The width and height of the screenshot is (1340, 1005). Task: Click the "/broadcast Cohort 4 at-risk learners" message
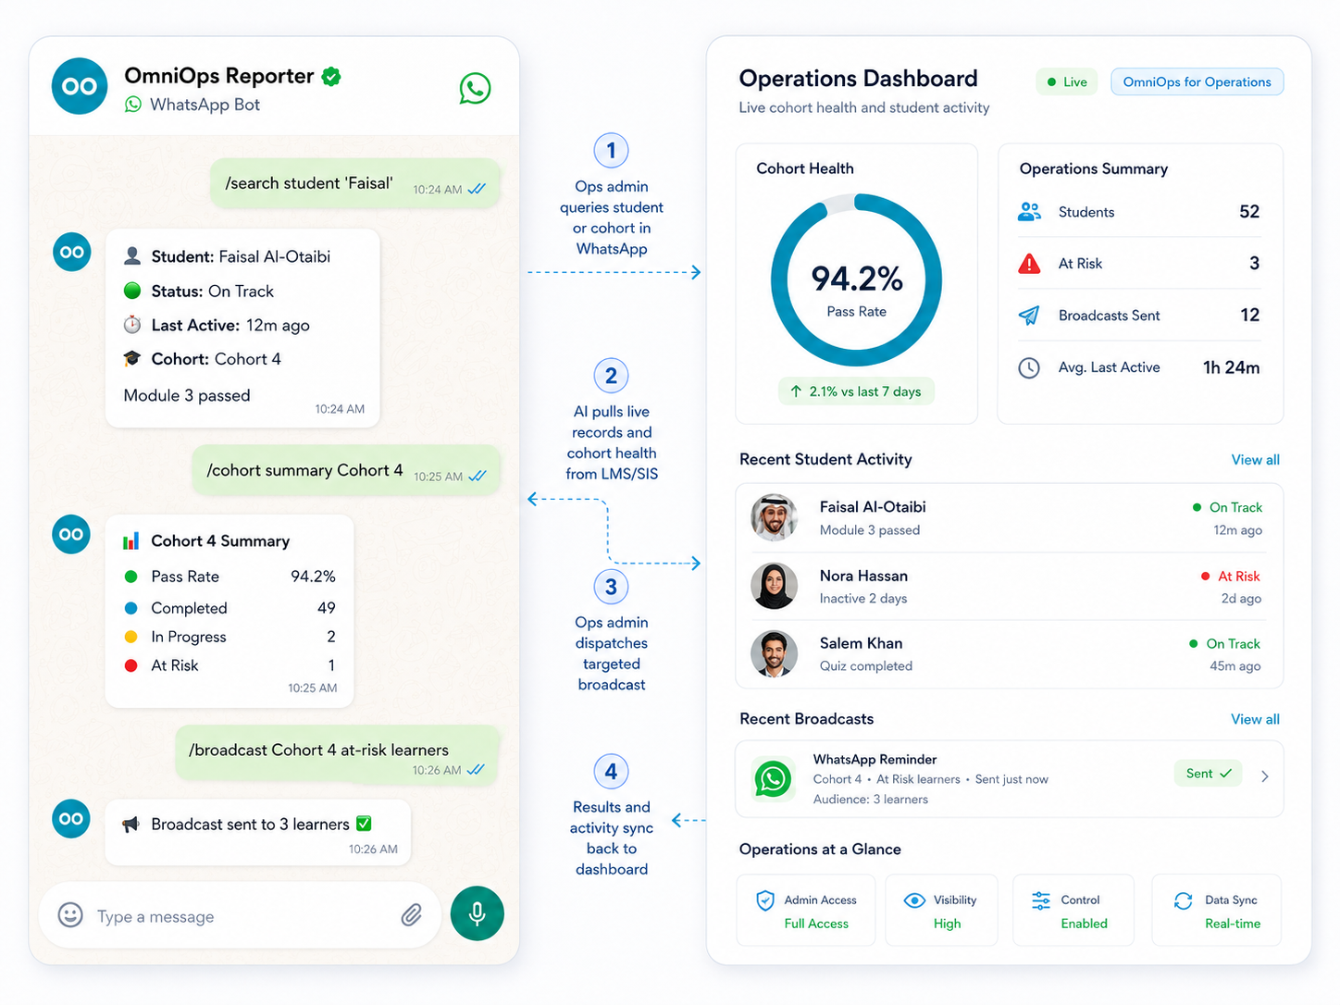pos(338,756)
